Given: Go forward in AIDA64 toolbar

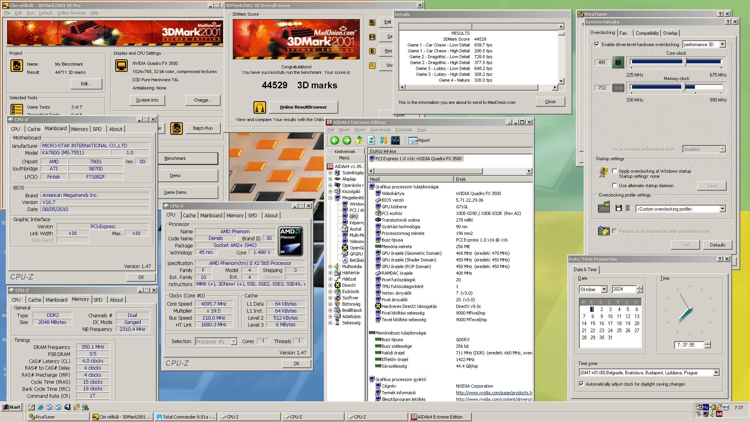Looking at the screenshot, I should pos(346,140).
